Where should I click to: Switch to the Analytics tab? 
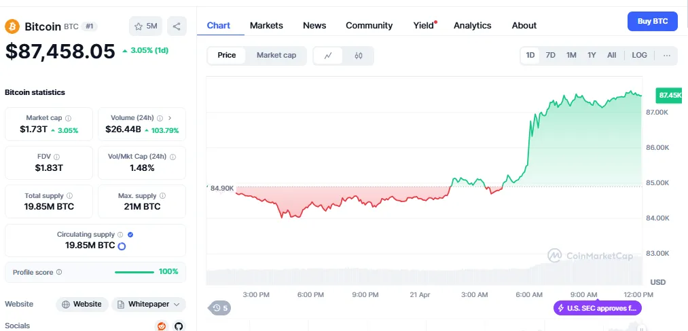click(472, 25)
